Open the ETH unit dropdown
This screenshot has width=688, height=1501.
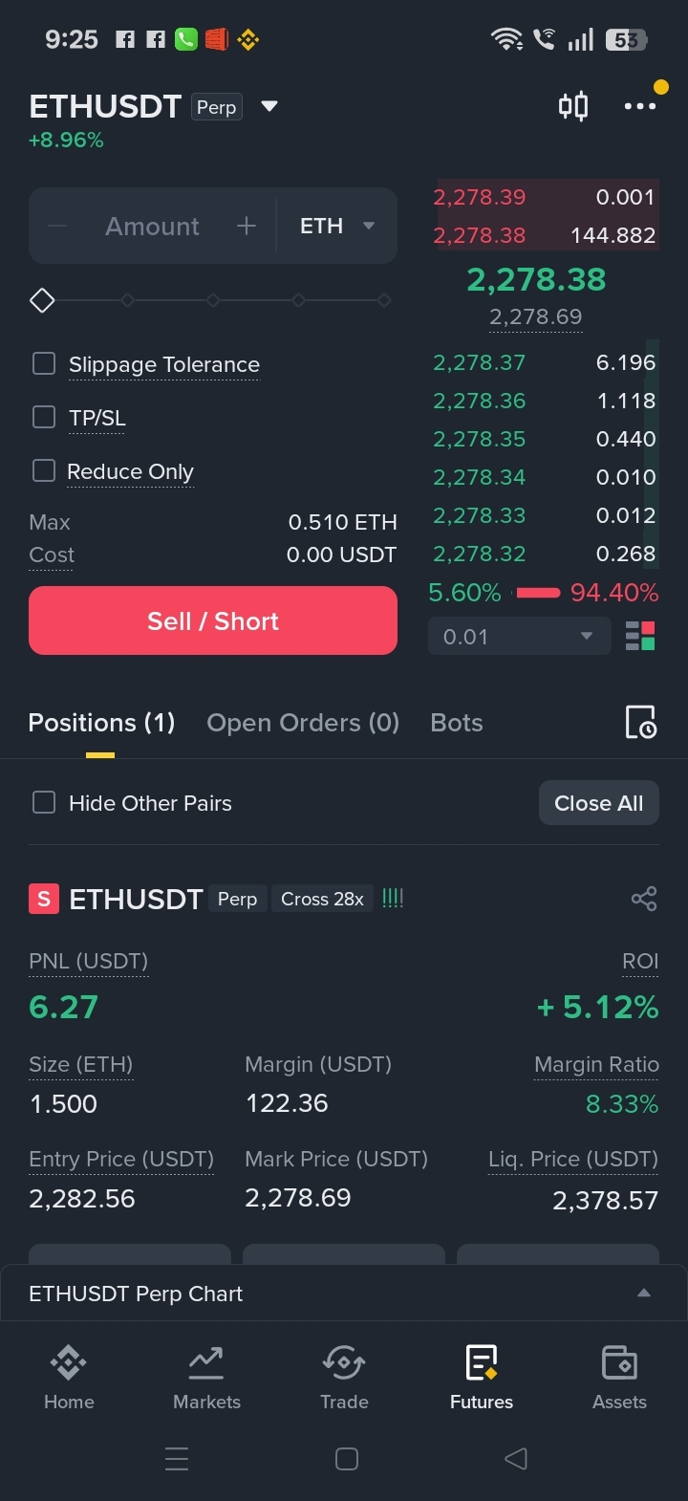[x=336, y=226]
